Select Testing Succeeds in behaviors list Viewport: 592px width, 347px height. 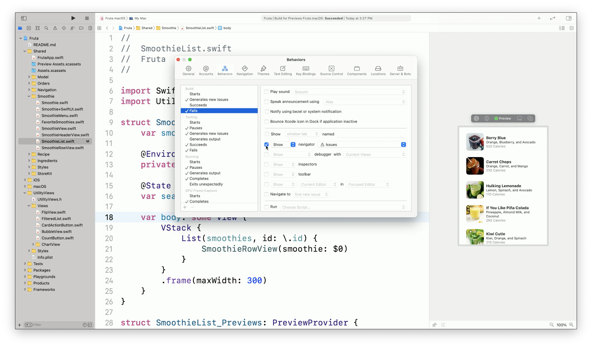point(198,145)
